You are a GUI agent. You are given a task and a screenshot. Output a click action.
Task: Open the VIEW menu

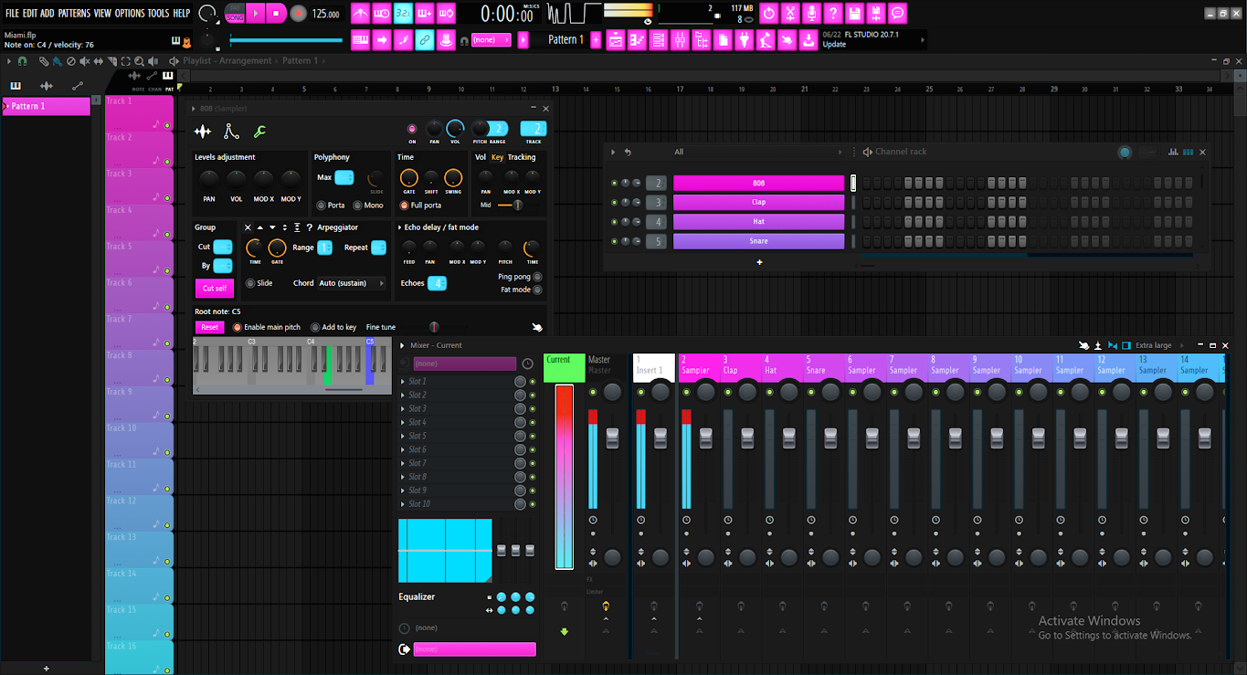(102, 13)
